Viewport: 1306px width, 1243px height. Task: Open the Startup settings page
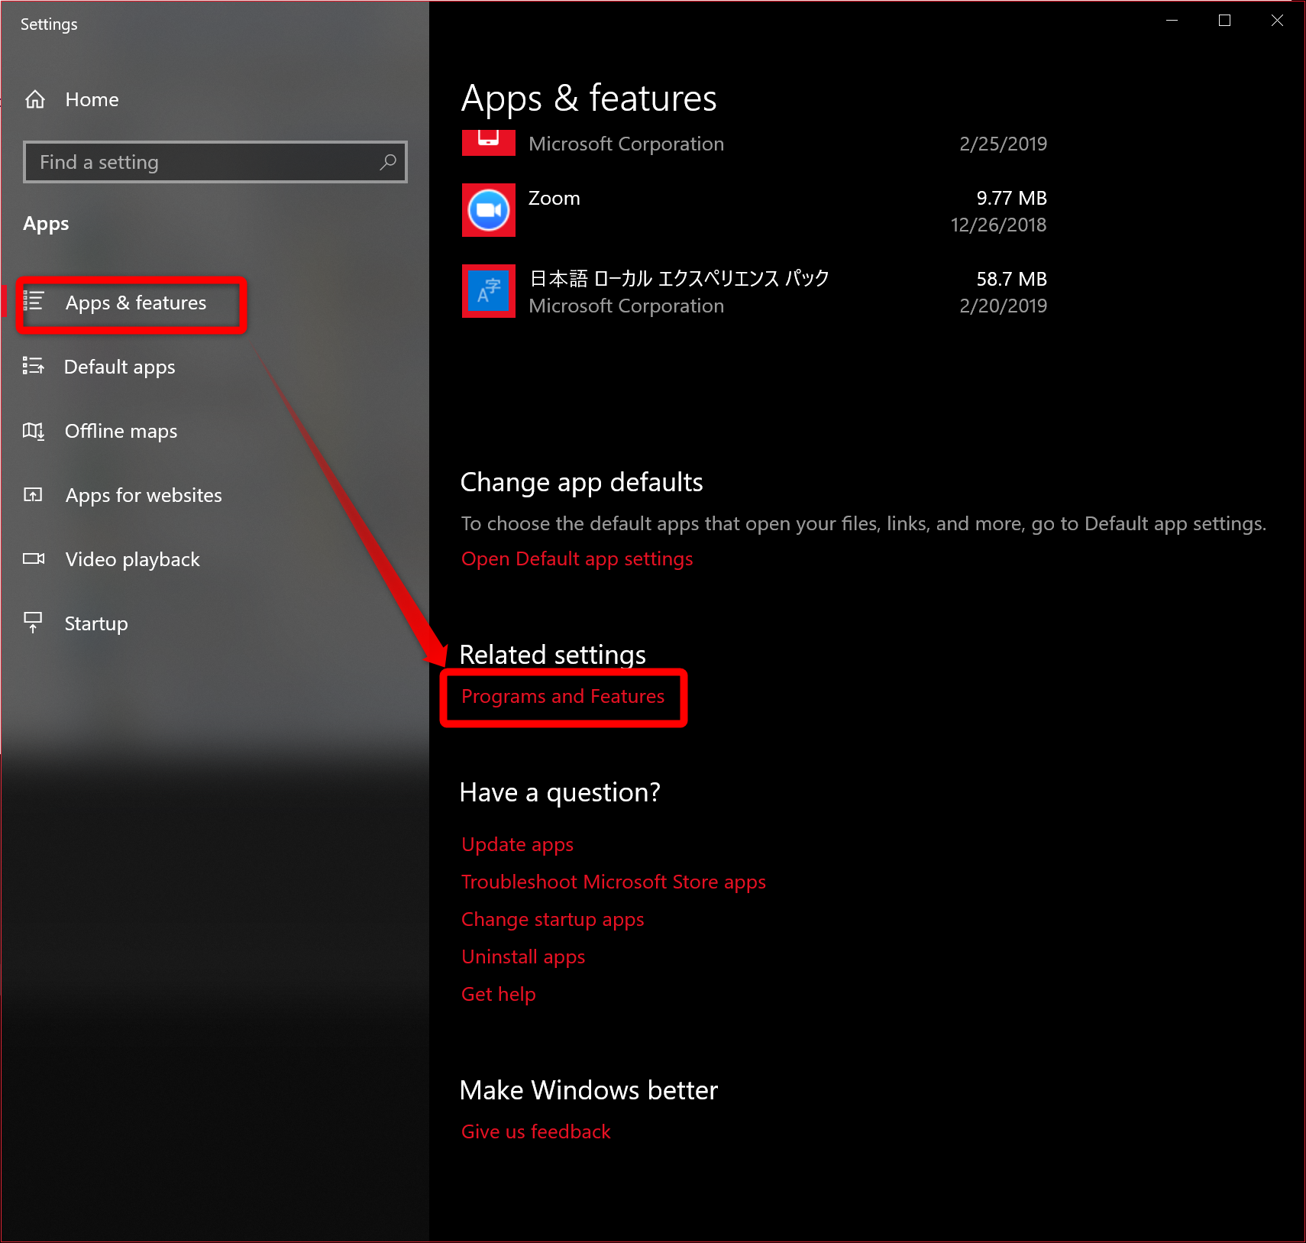tap(96, 623)
